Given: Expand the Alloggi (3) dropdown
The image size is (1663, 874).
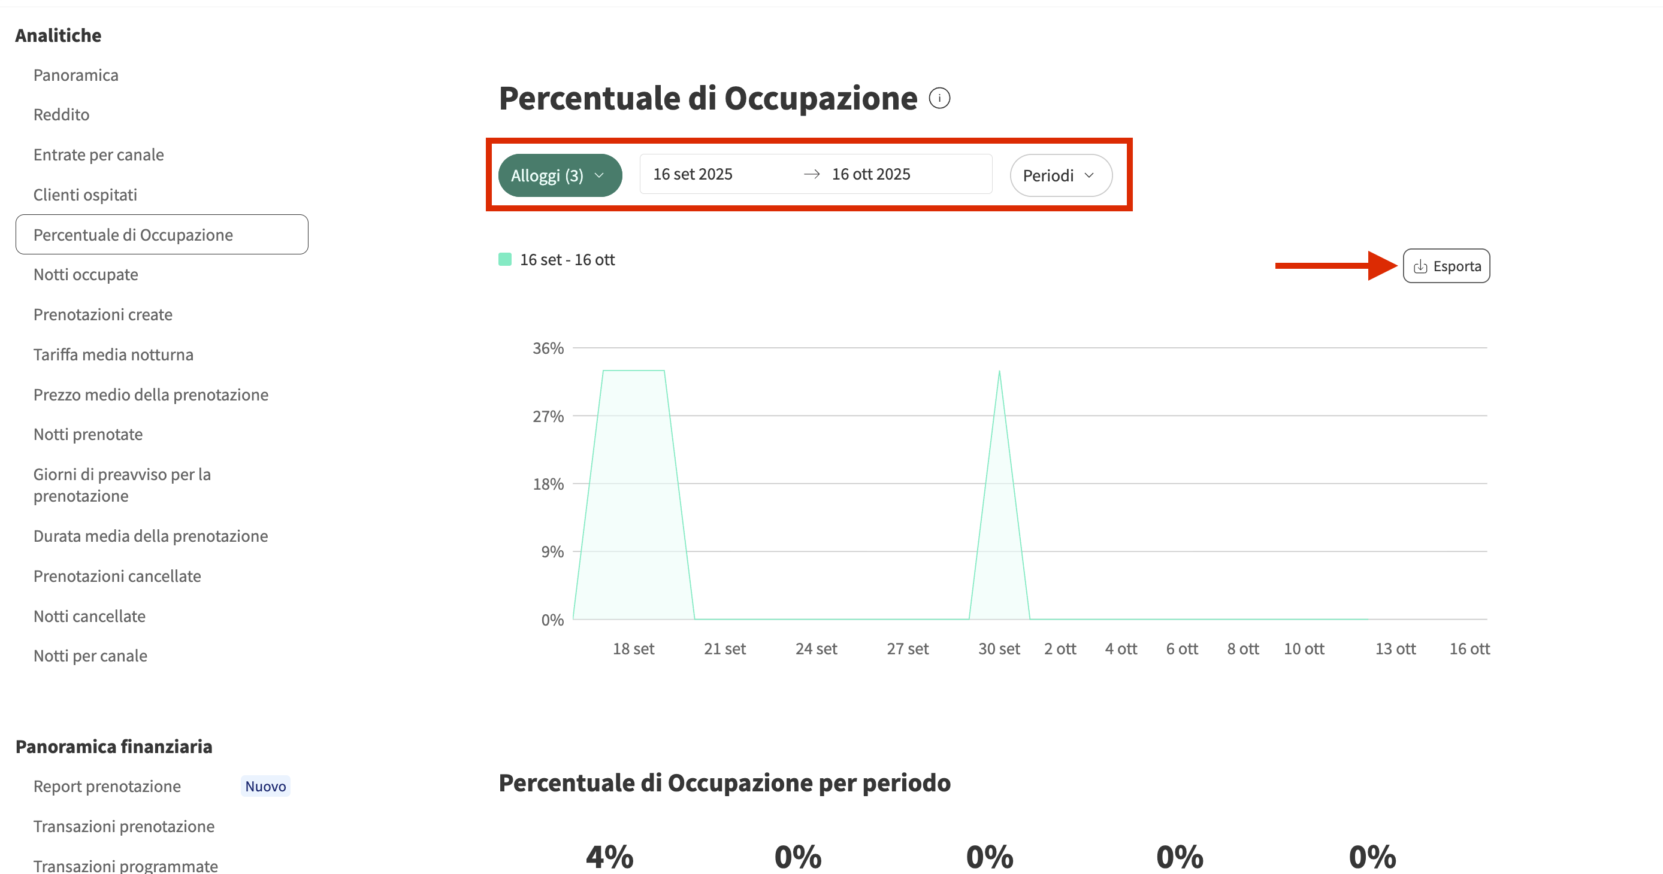Looking at the screenshot, I should pos(559,175).
